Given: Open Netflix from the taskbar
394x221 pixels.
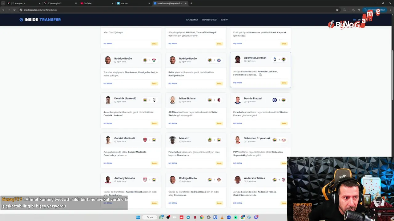Looking at the screenshot, I should (x=195, y=217).
